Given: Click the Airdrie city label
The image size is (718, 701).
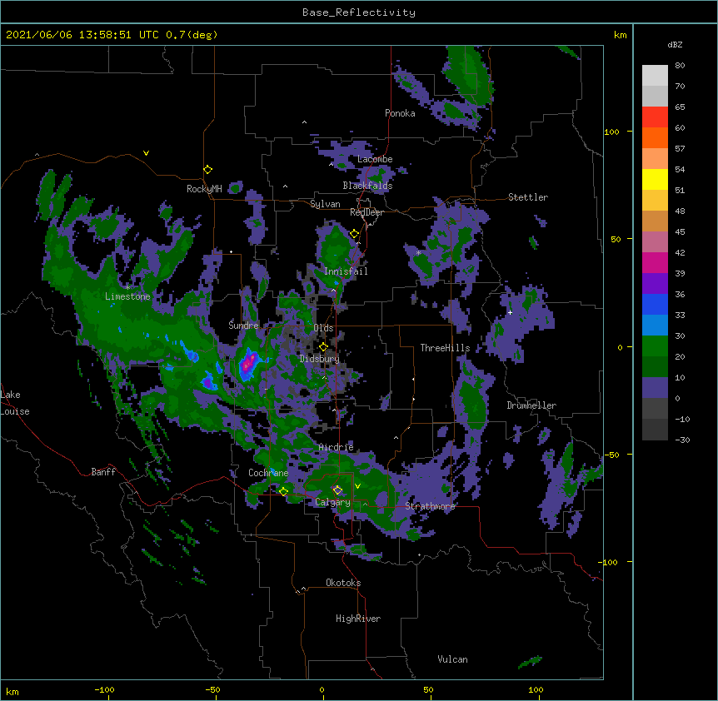Looking at the screenshot, I should click(x=337, y=447).
